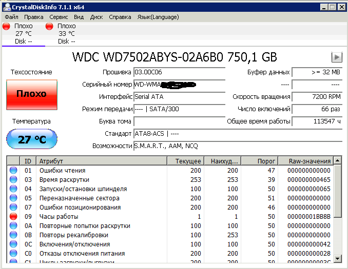Select the Ошибки позиционирования attribute row
This screenshot has height=269, width=348.
[x=170, y=207]
